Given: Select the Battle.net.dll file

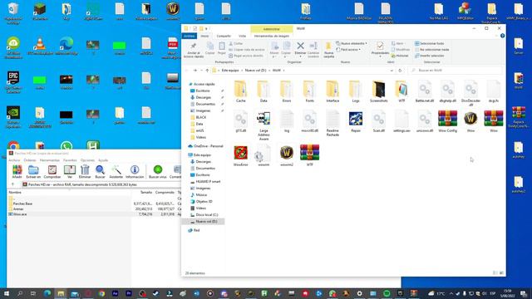Looking at the screenshot, I should (x=425, y=92).
